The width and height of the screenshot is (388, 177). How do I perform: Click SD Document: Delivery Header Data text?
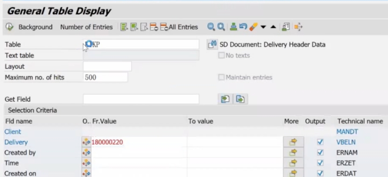click(x=273, y=45)
